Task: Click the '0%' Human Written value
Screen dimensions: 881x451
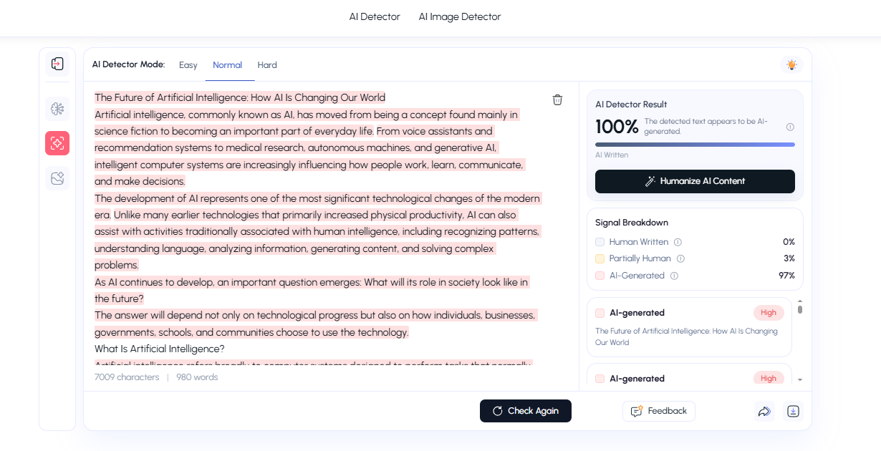Action: click(x=789, y=242)
